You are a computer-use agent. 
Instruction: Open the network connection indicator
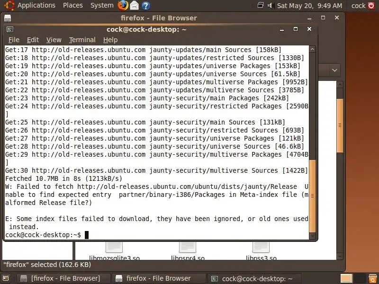tap(260, 5)
